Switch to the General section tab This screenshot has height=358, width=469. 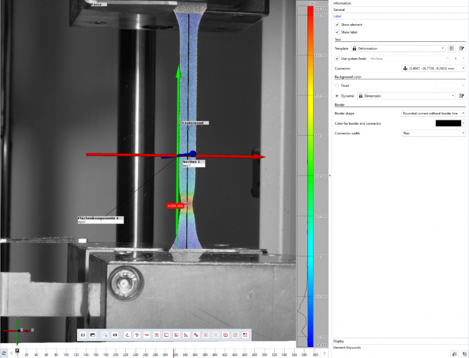point(339,9)
